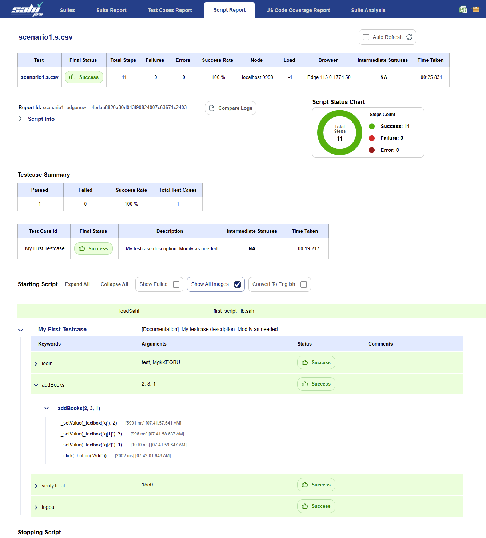The height and width of the screenshot is (538, 486).
Task: Check the Show Failed checkbox
Action: point(176,284)
